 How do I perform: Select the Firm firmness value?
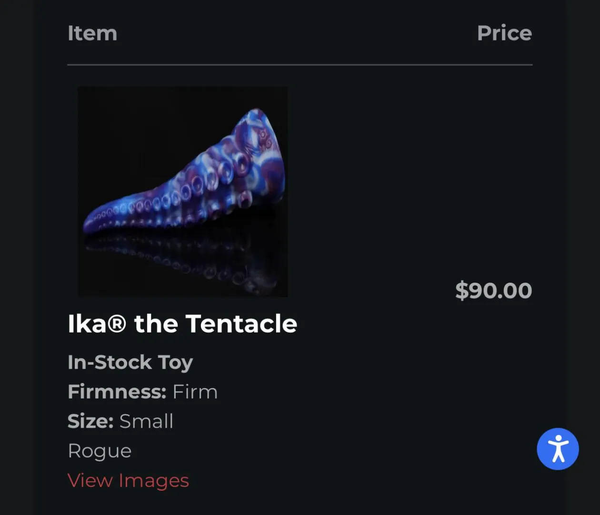pos(195,392)
